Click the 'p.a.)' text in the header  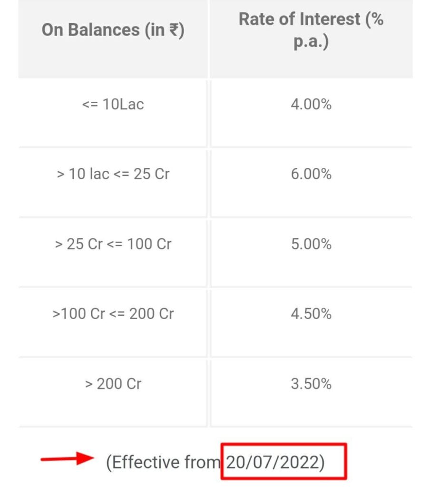pyautogui.click(x=311, y=41)
